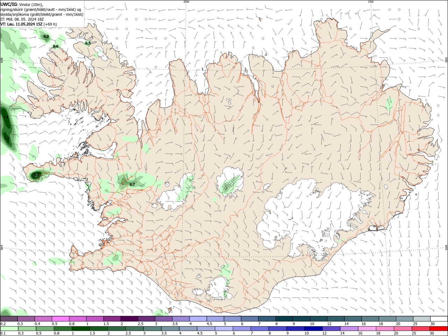The image size is (448, 336).
Task: Select the light pink swatch labeled 16 in lower legend
Action: 367,329
